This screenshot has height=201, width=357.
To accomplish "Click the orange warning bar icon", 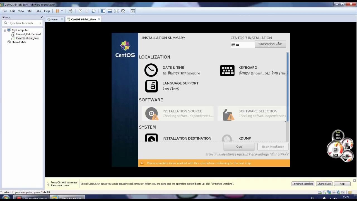I will [x=142, y=163].
